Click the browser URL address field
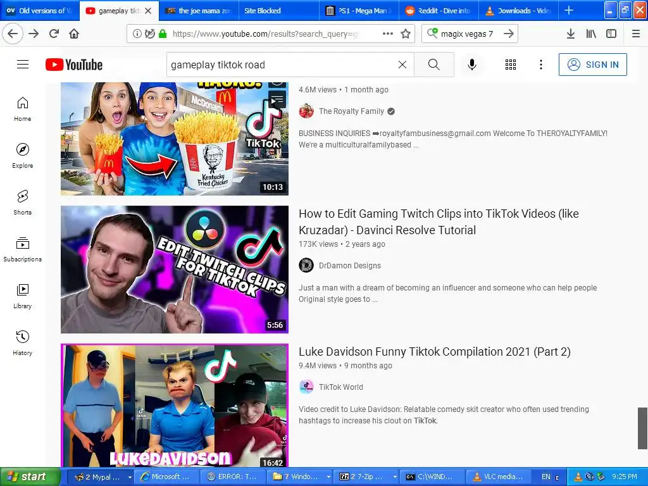The image size is (648, 486). pos(265,34)
